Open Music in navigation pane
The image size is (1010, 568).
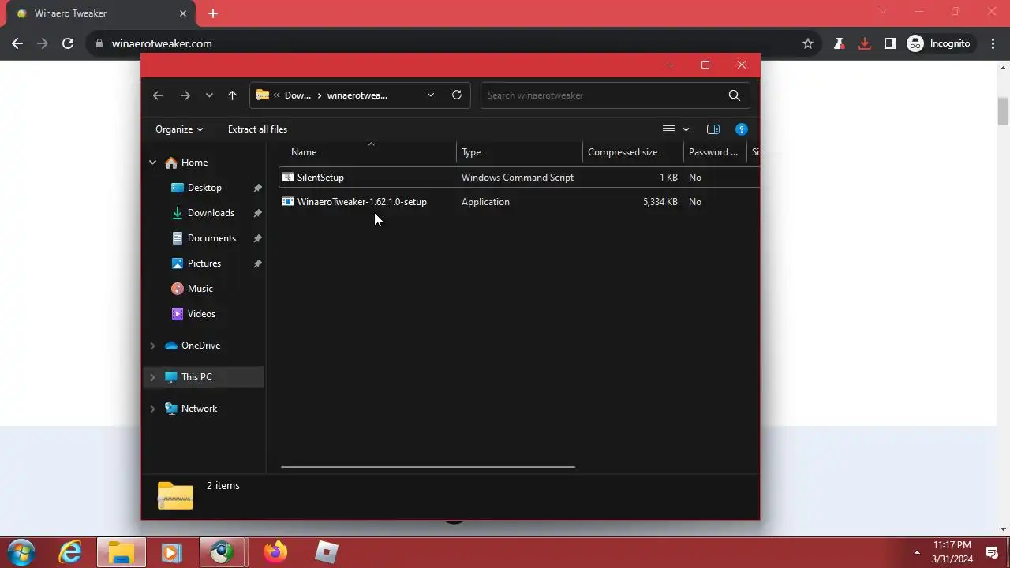[200, 289]
